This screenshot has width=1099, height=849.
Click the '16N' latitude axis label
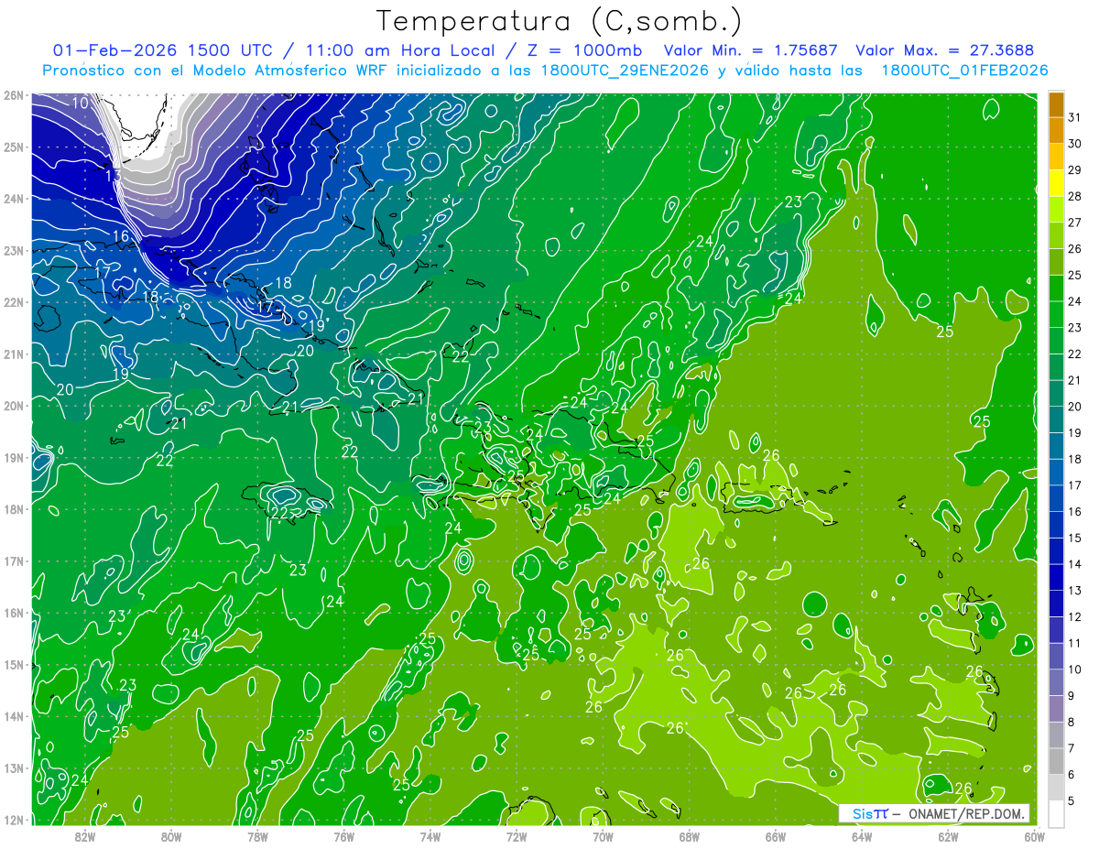(15, 613)
